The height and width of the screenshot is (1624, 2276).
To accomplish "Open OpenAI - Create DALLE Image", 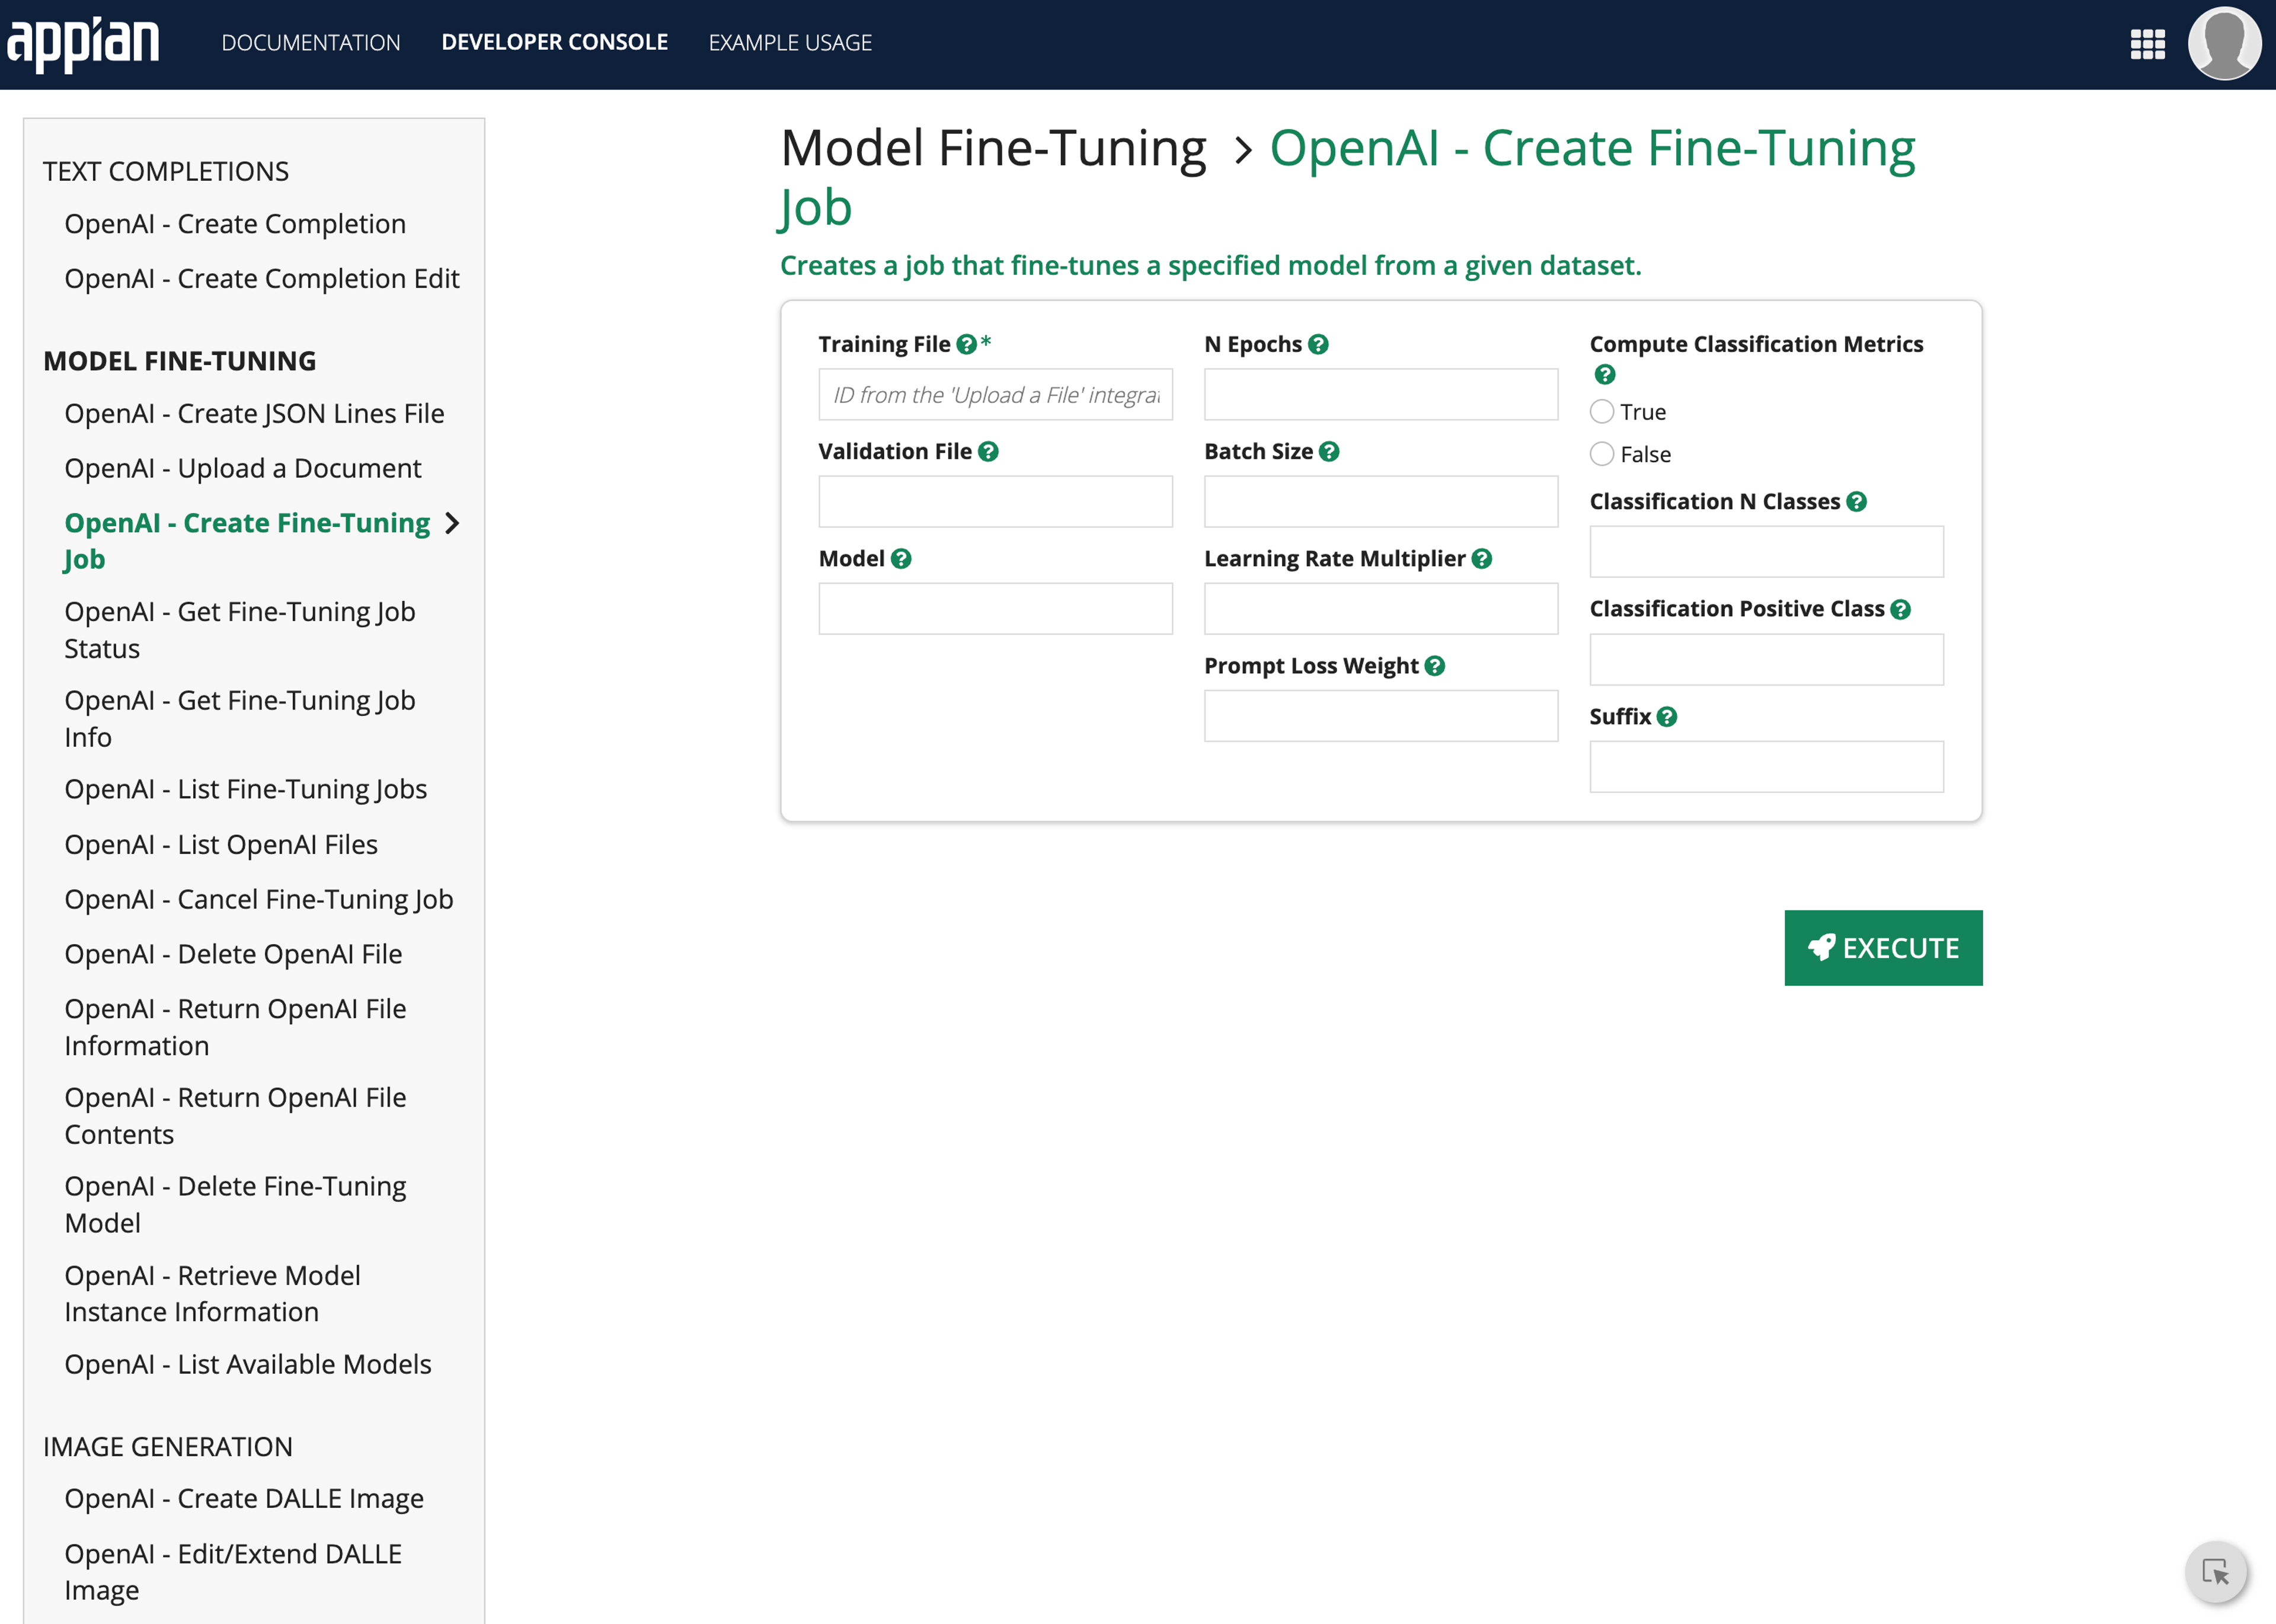I will [x=244, y=1499].
